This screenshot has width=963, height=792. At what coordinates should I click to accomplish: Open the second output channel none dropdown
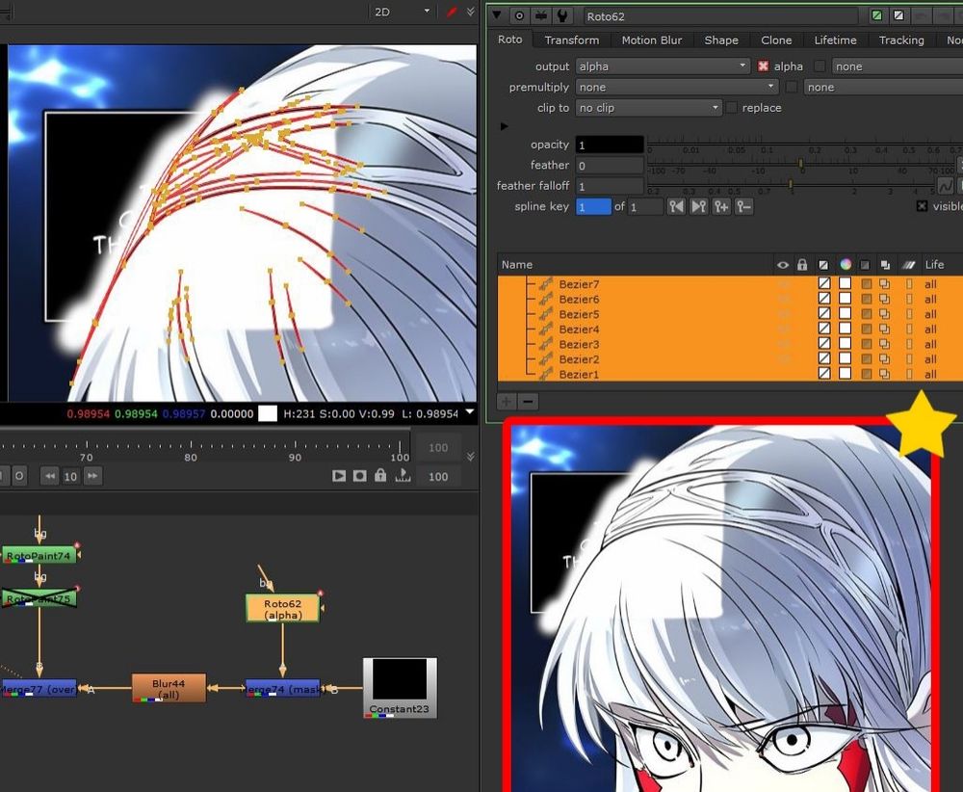(x=898, y=66)
